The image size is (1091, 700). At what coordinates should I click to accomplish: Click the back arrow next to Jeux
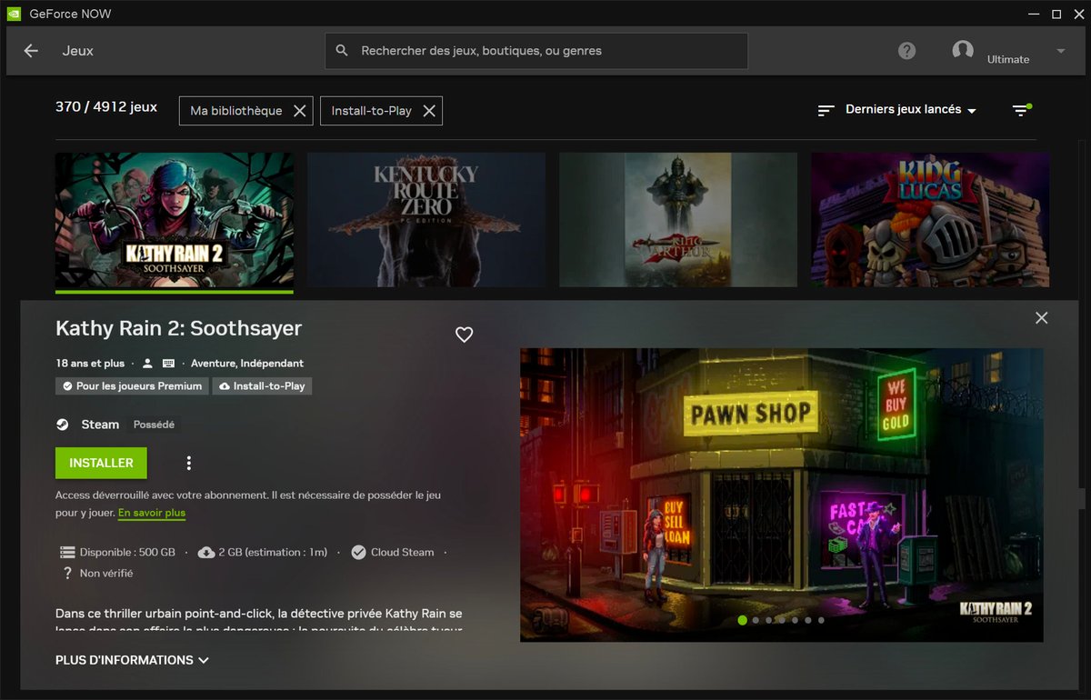(x=30, y=51)
